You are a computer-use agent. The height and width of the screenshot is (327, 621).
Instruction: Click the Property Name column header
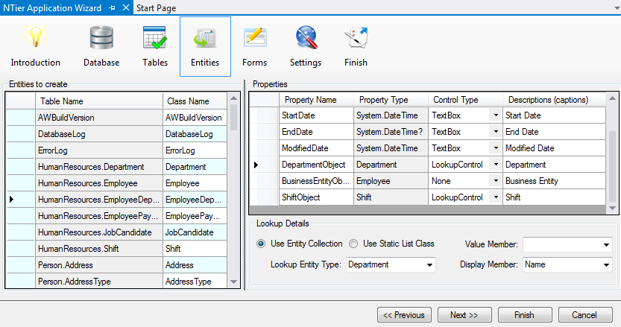coord(316,100)
